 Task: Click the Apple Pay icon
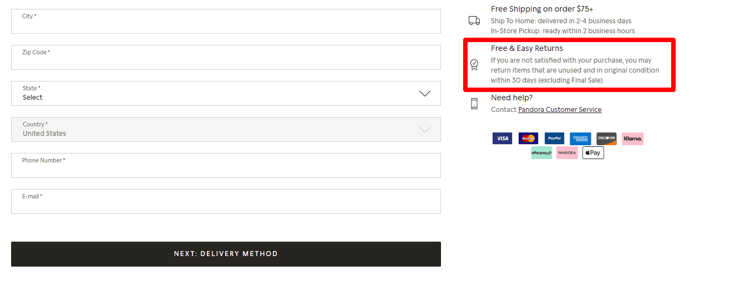click(x=593, y=152)
